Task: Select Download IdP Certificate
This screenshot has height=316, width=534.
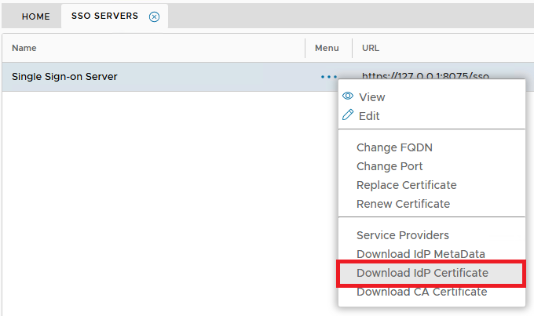Action: tap(422, 273)
